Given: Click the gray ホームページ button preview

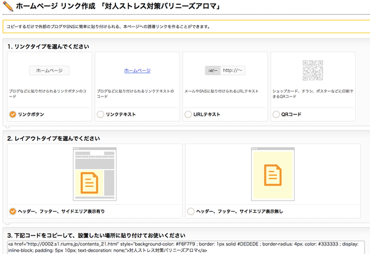Looking at the screenshot, I should tap(49, 70).
